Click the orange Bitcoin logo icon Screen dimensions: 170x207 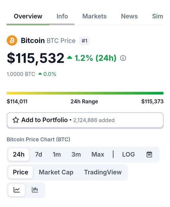[12, 40]
